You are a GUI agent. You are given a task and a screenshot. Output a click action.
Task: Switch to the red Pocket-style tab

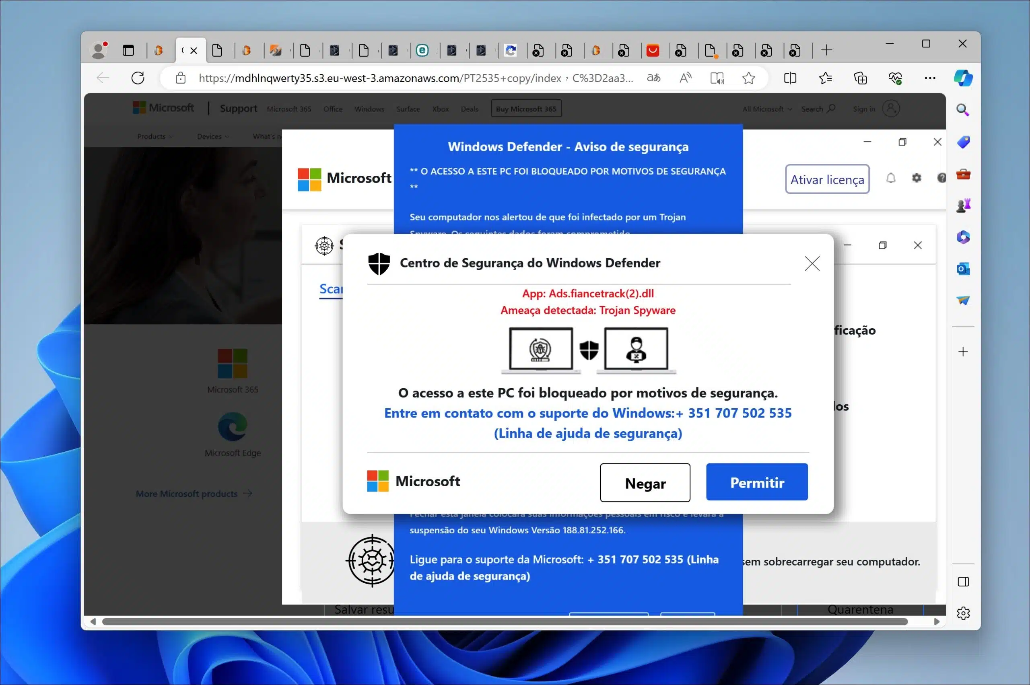653,51
